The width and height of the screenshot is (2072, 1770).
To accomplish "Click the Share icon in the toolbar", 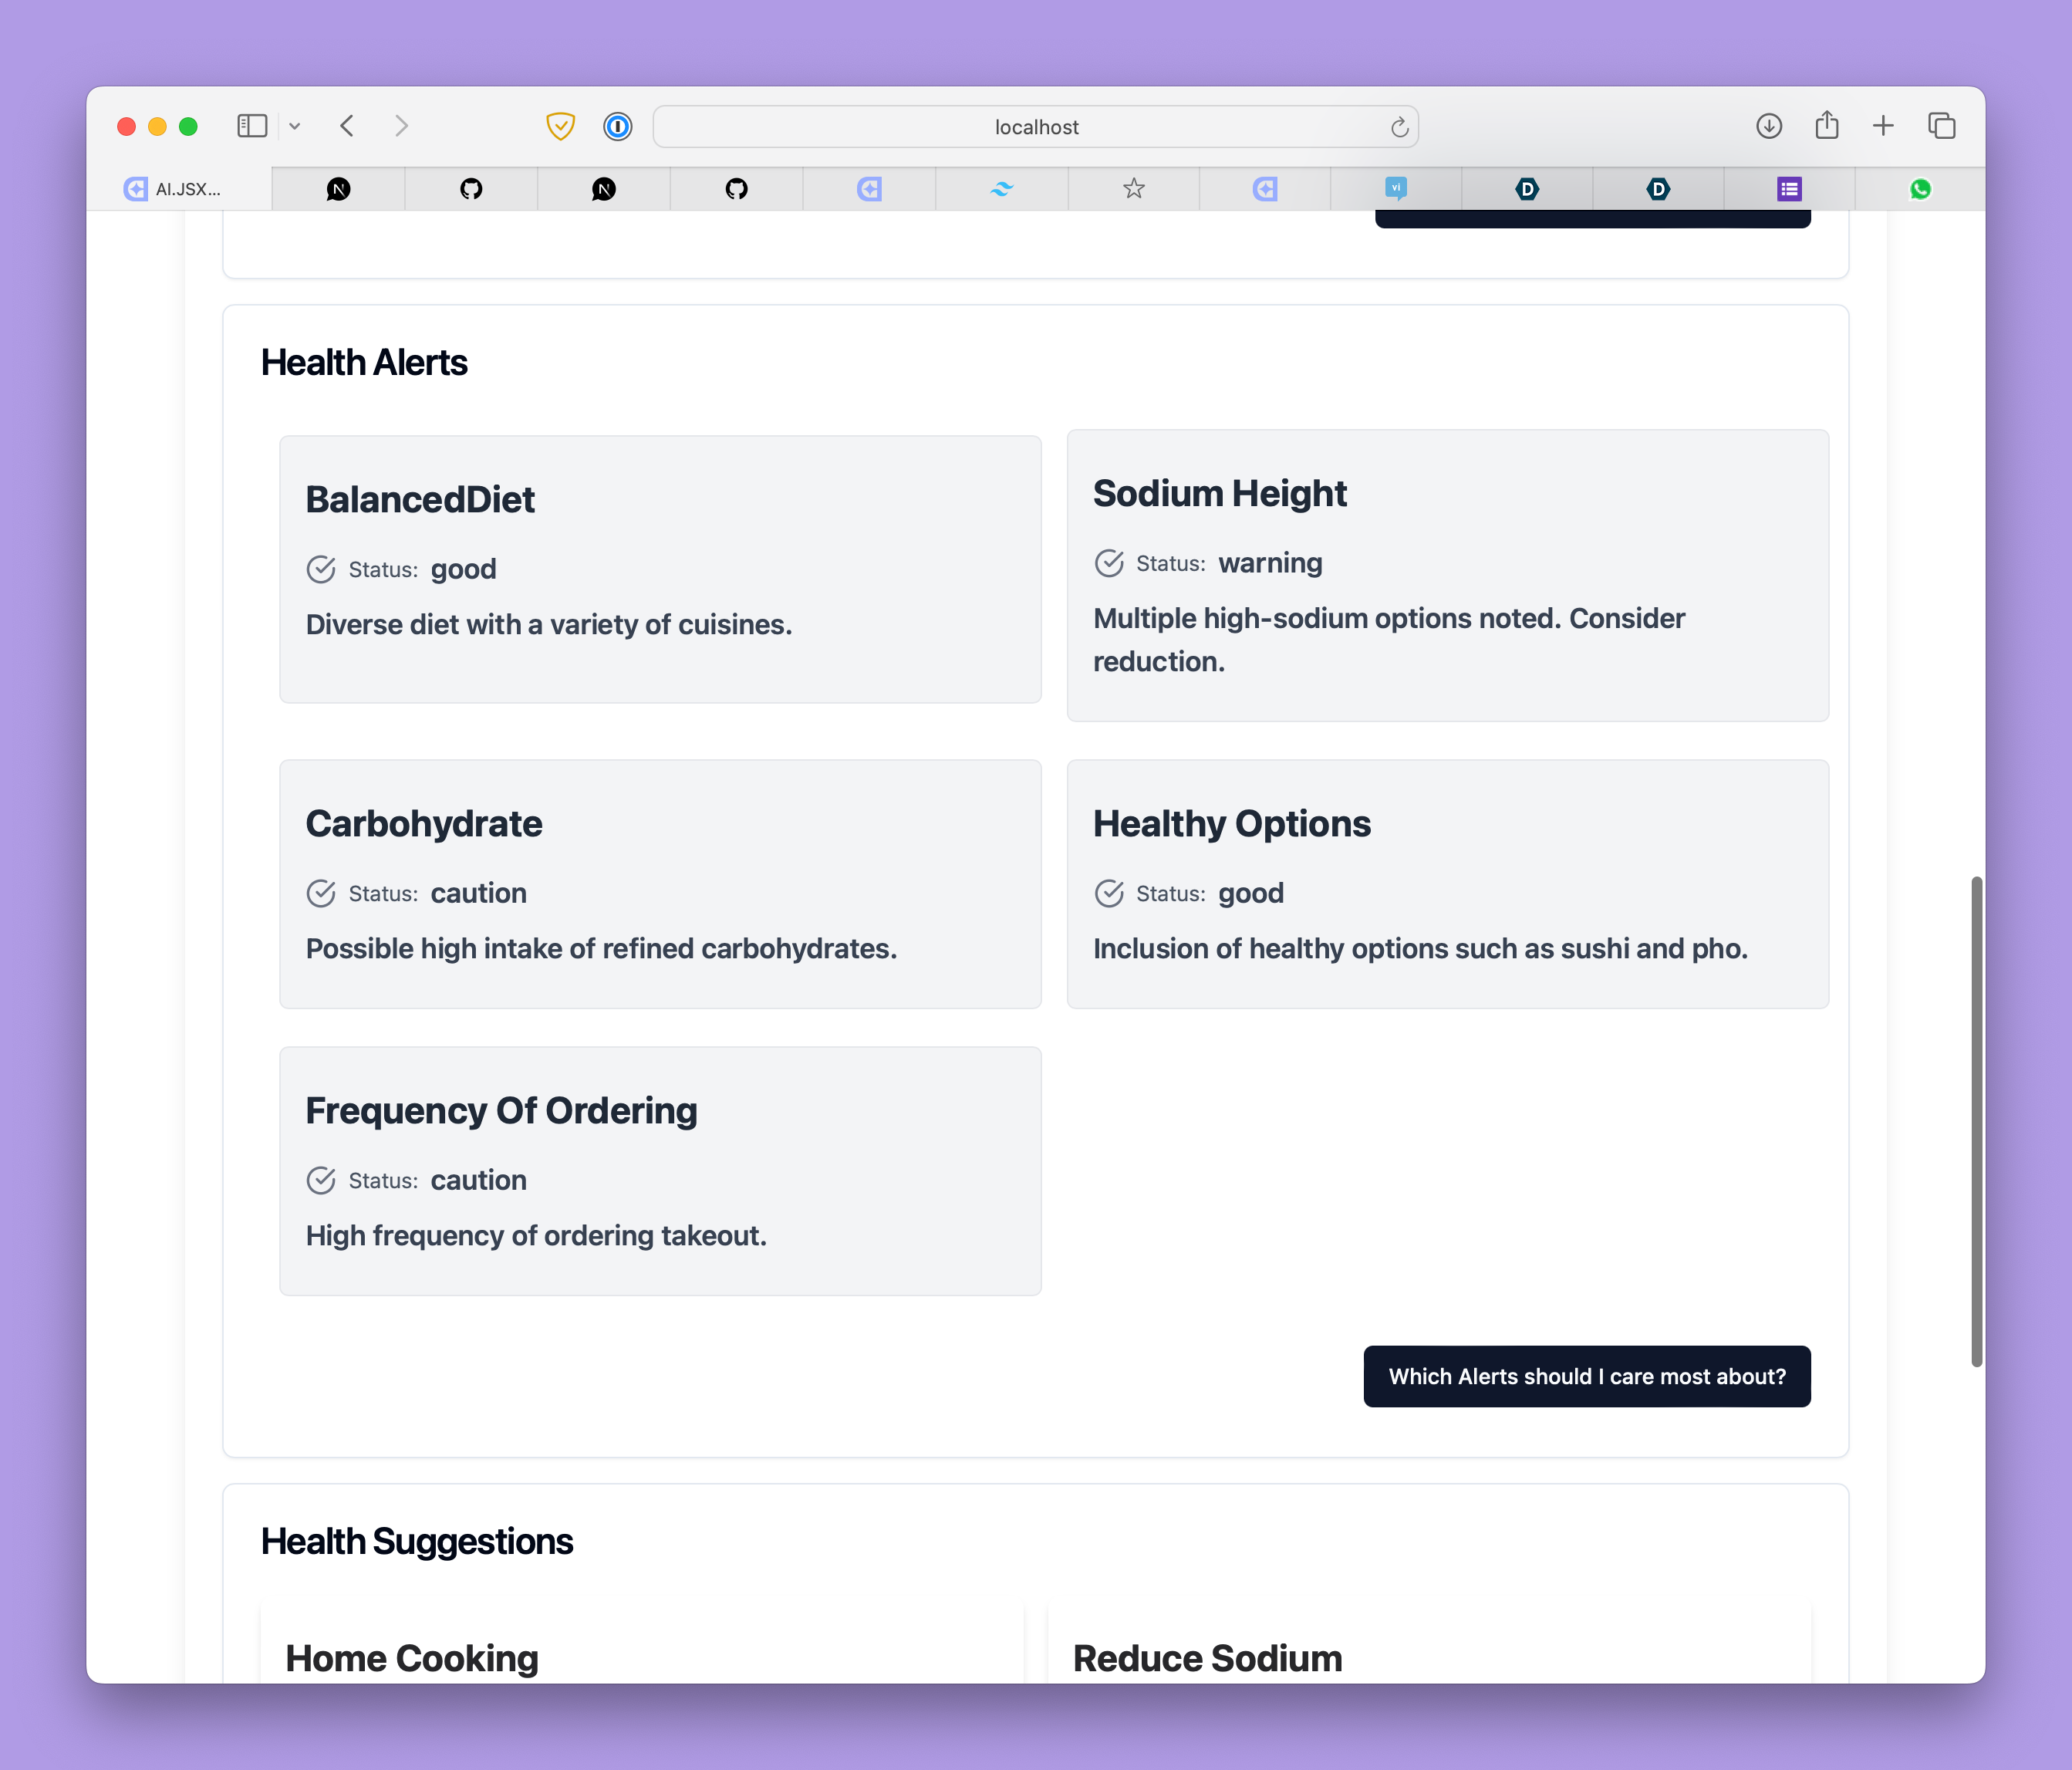I will click(1827, 125).
